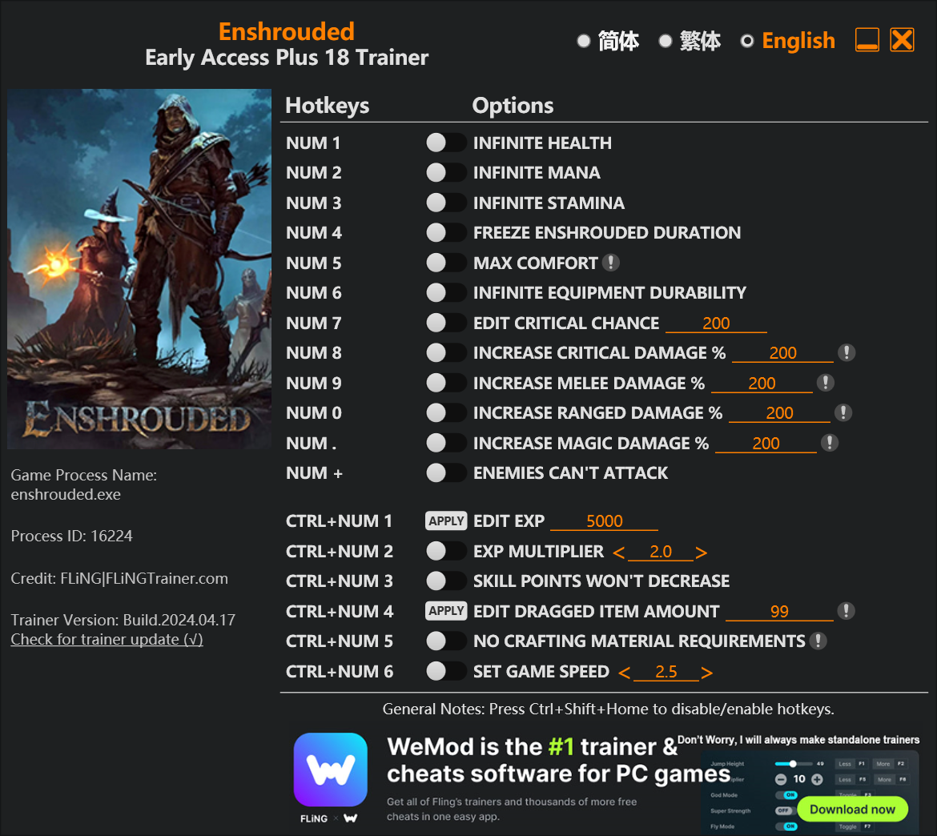The image size is (937, 836).
Task: Click the Max Comfort info icon
Action: click(x=610, y=263)
